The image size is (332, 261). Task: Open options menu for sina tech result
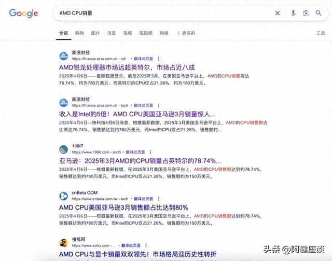point(159,105)
